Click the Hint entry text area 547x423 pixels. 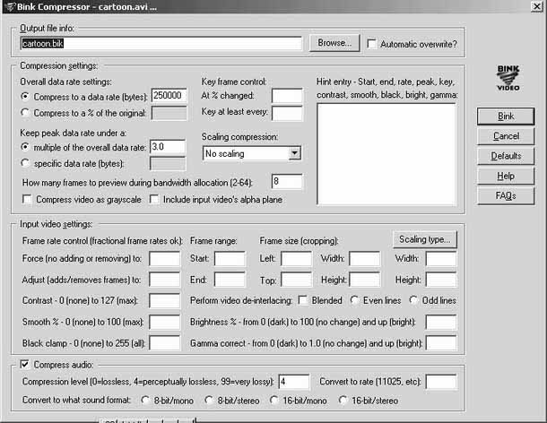point(386,154)
